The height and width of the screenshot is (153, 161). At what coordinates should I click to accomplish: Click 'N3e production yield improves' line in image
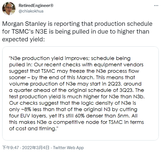[70, 59]
